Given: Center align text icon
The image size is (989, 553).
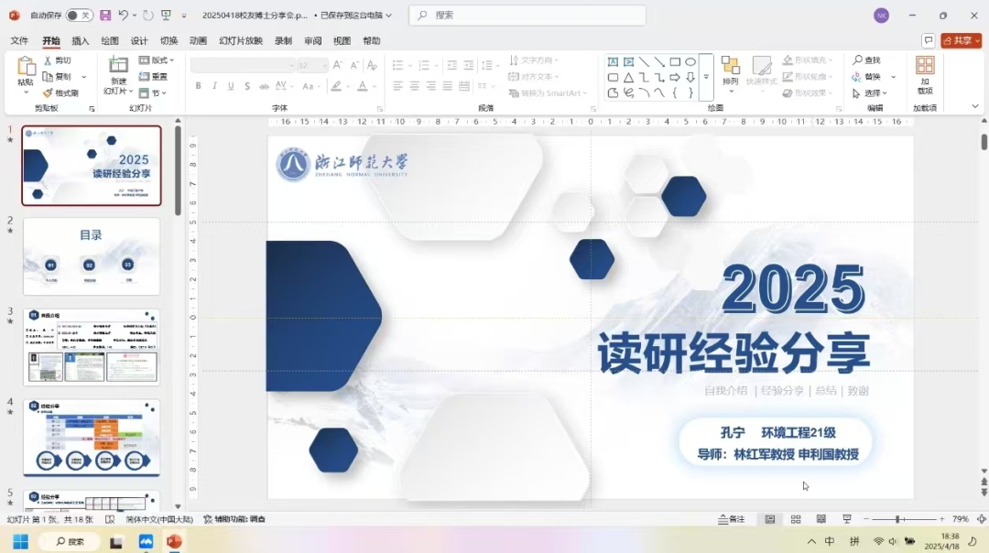Looking at the screenshot, I should [x=414, y=86].
